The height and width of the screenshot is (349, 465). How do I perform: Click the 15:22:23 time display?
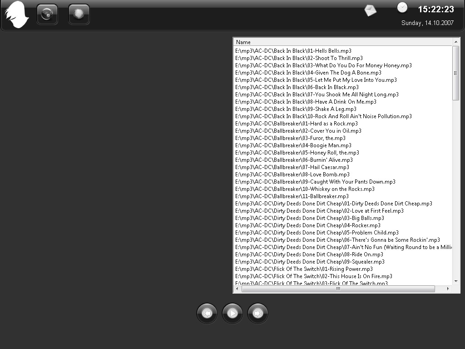(436, 10)
